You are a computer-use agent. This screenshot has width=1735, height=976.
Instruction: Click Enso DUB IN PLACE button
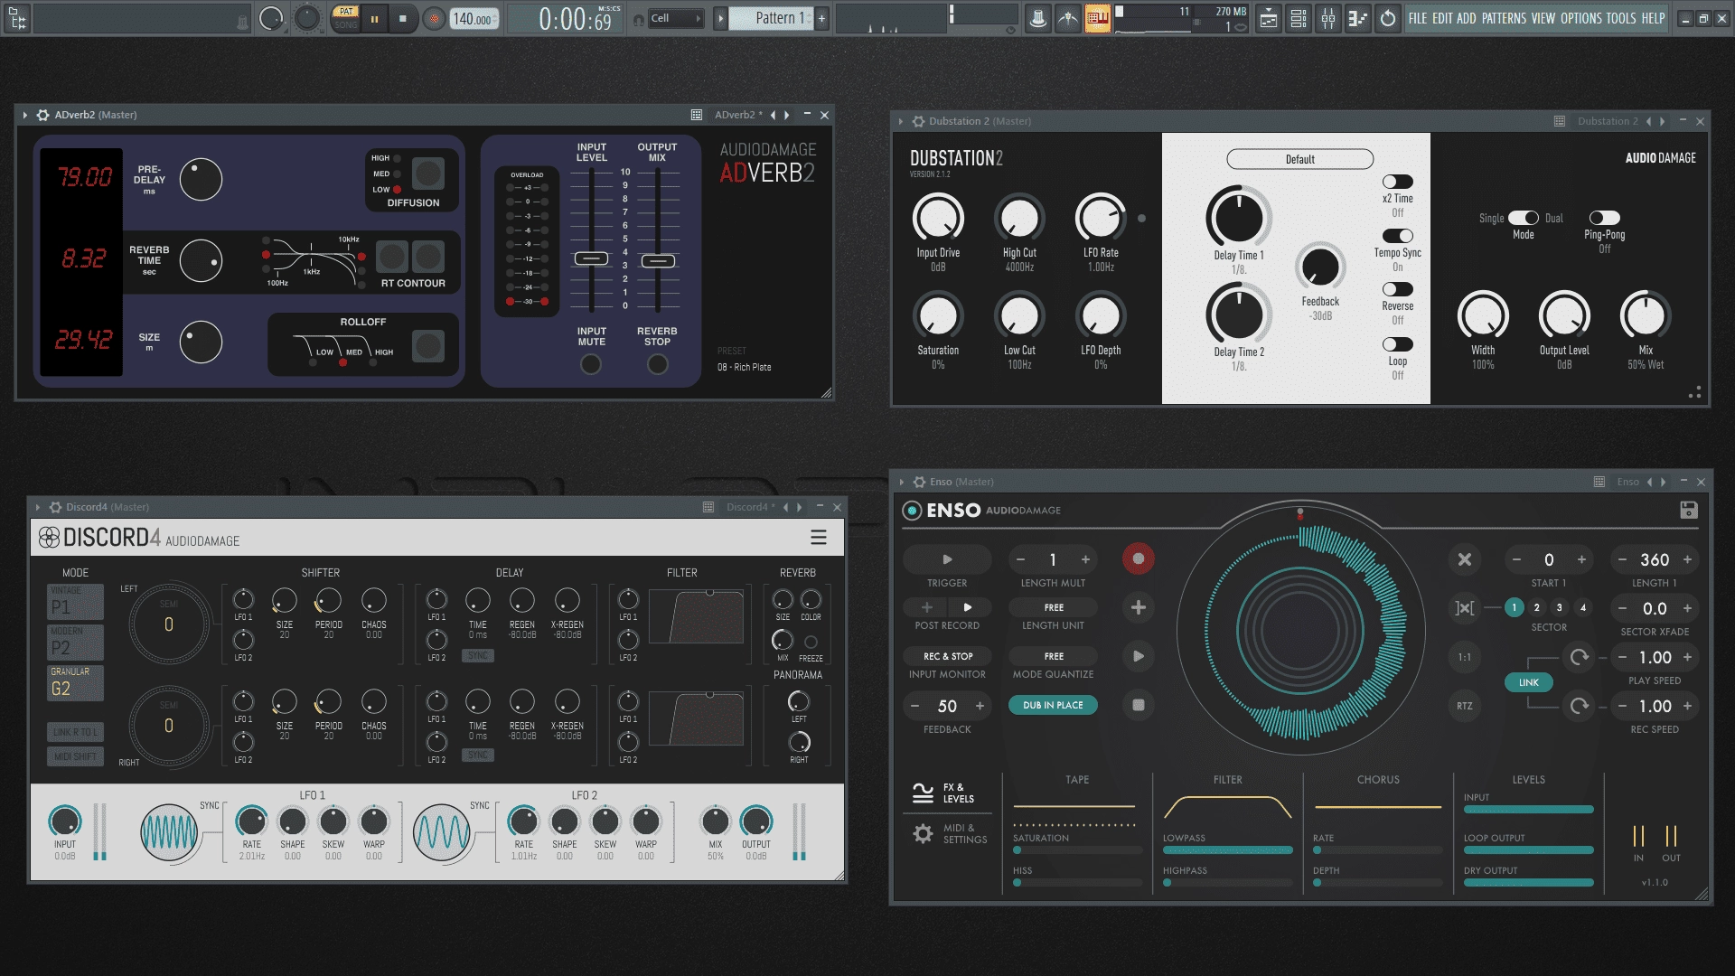point(1053,705)
